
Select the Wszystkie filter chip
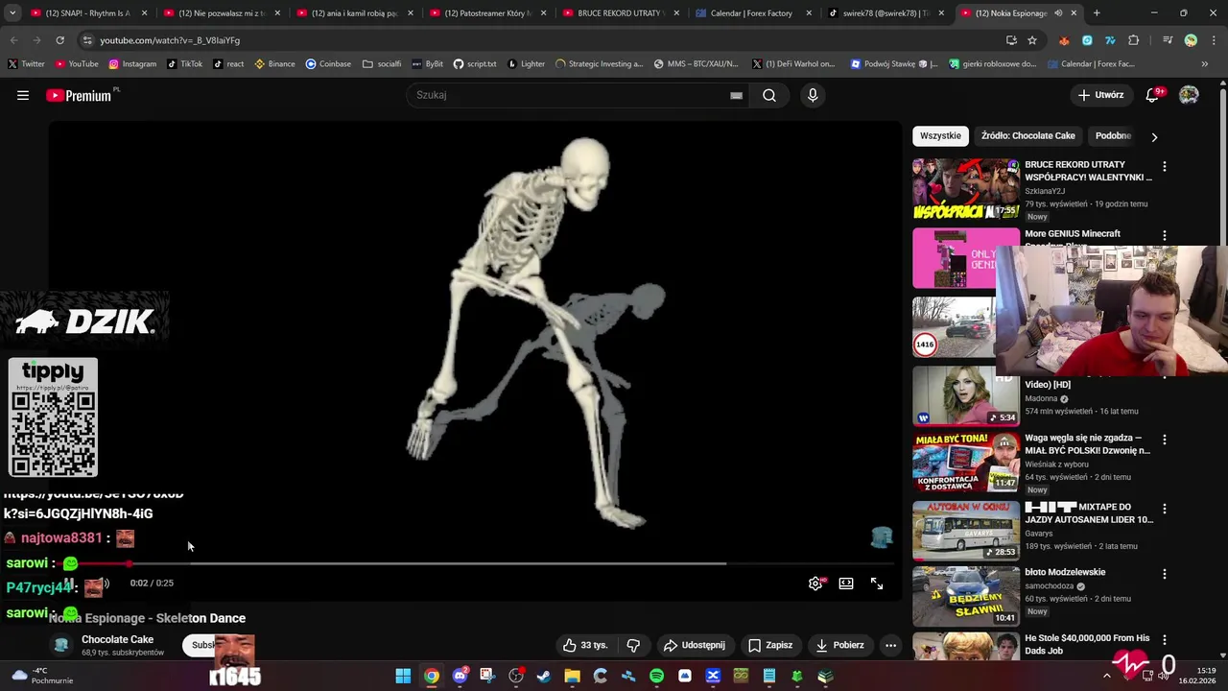(940, 135)
